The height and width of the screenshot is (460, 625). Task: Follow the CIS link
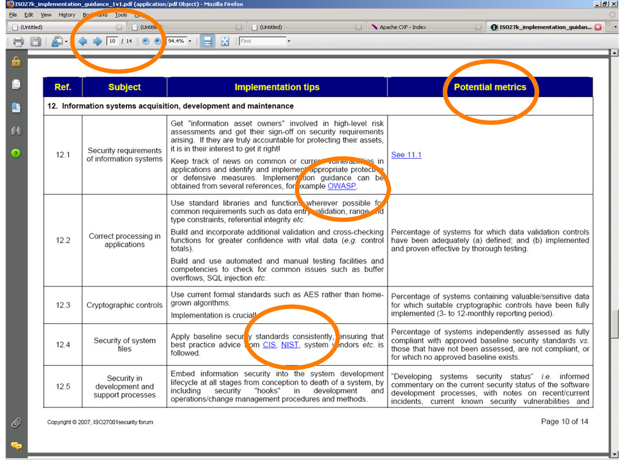269,345
